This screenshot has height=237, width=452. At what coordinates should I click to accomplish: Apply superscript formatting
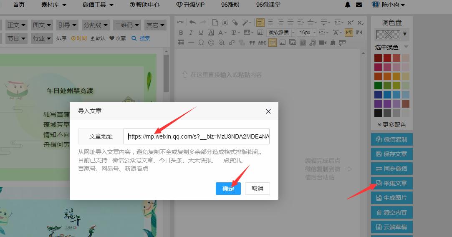tap(350, 22)
